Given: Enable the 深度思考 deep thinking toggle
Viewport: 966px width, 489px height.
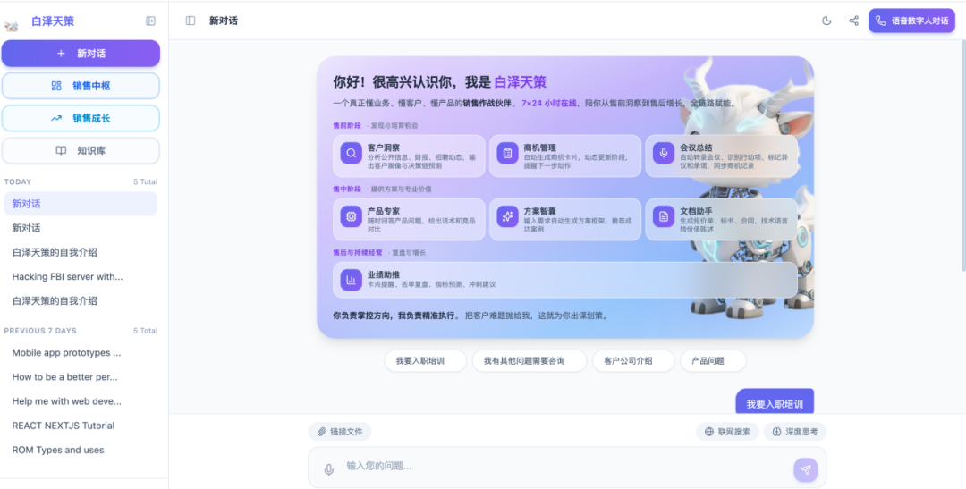Looking at the screenshot, I should point(795,432).
